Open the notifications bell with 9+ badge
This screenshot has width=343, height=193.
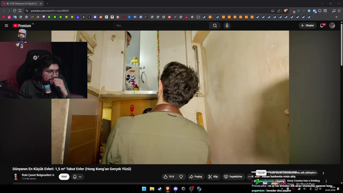coord(322,25)
